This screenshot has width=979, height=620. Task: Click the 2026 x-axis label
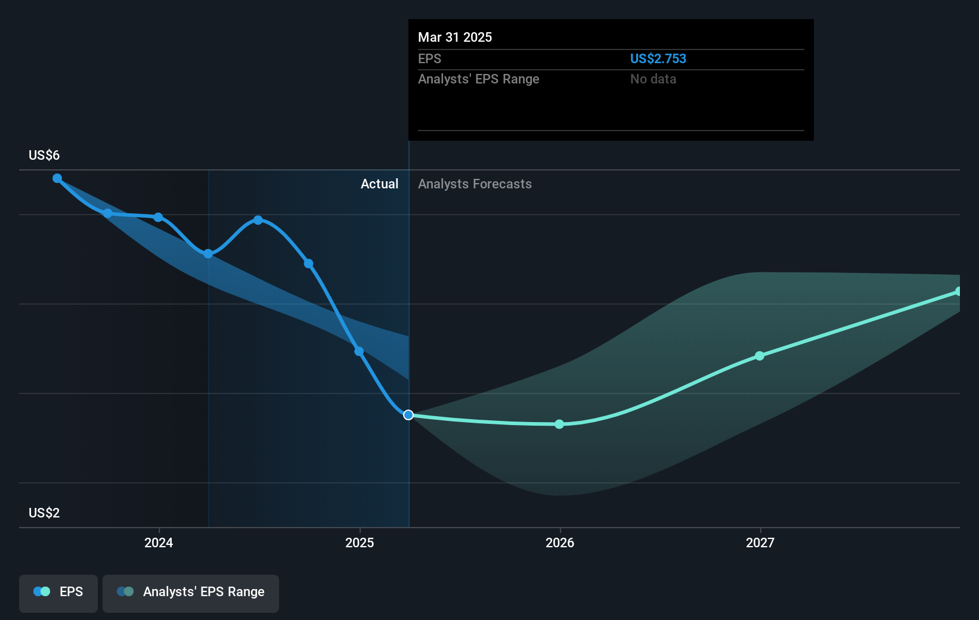click(560, 542)
